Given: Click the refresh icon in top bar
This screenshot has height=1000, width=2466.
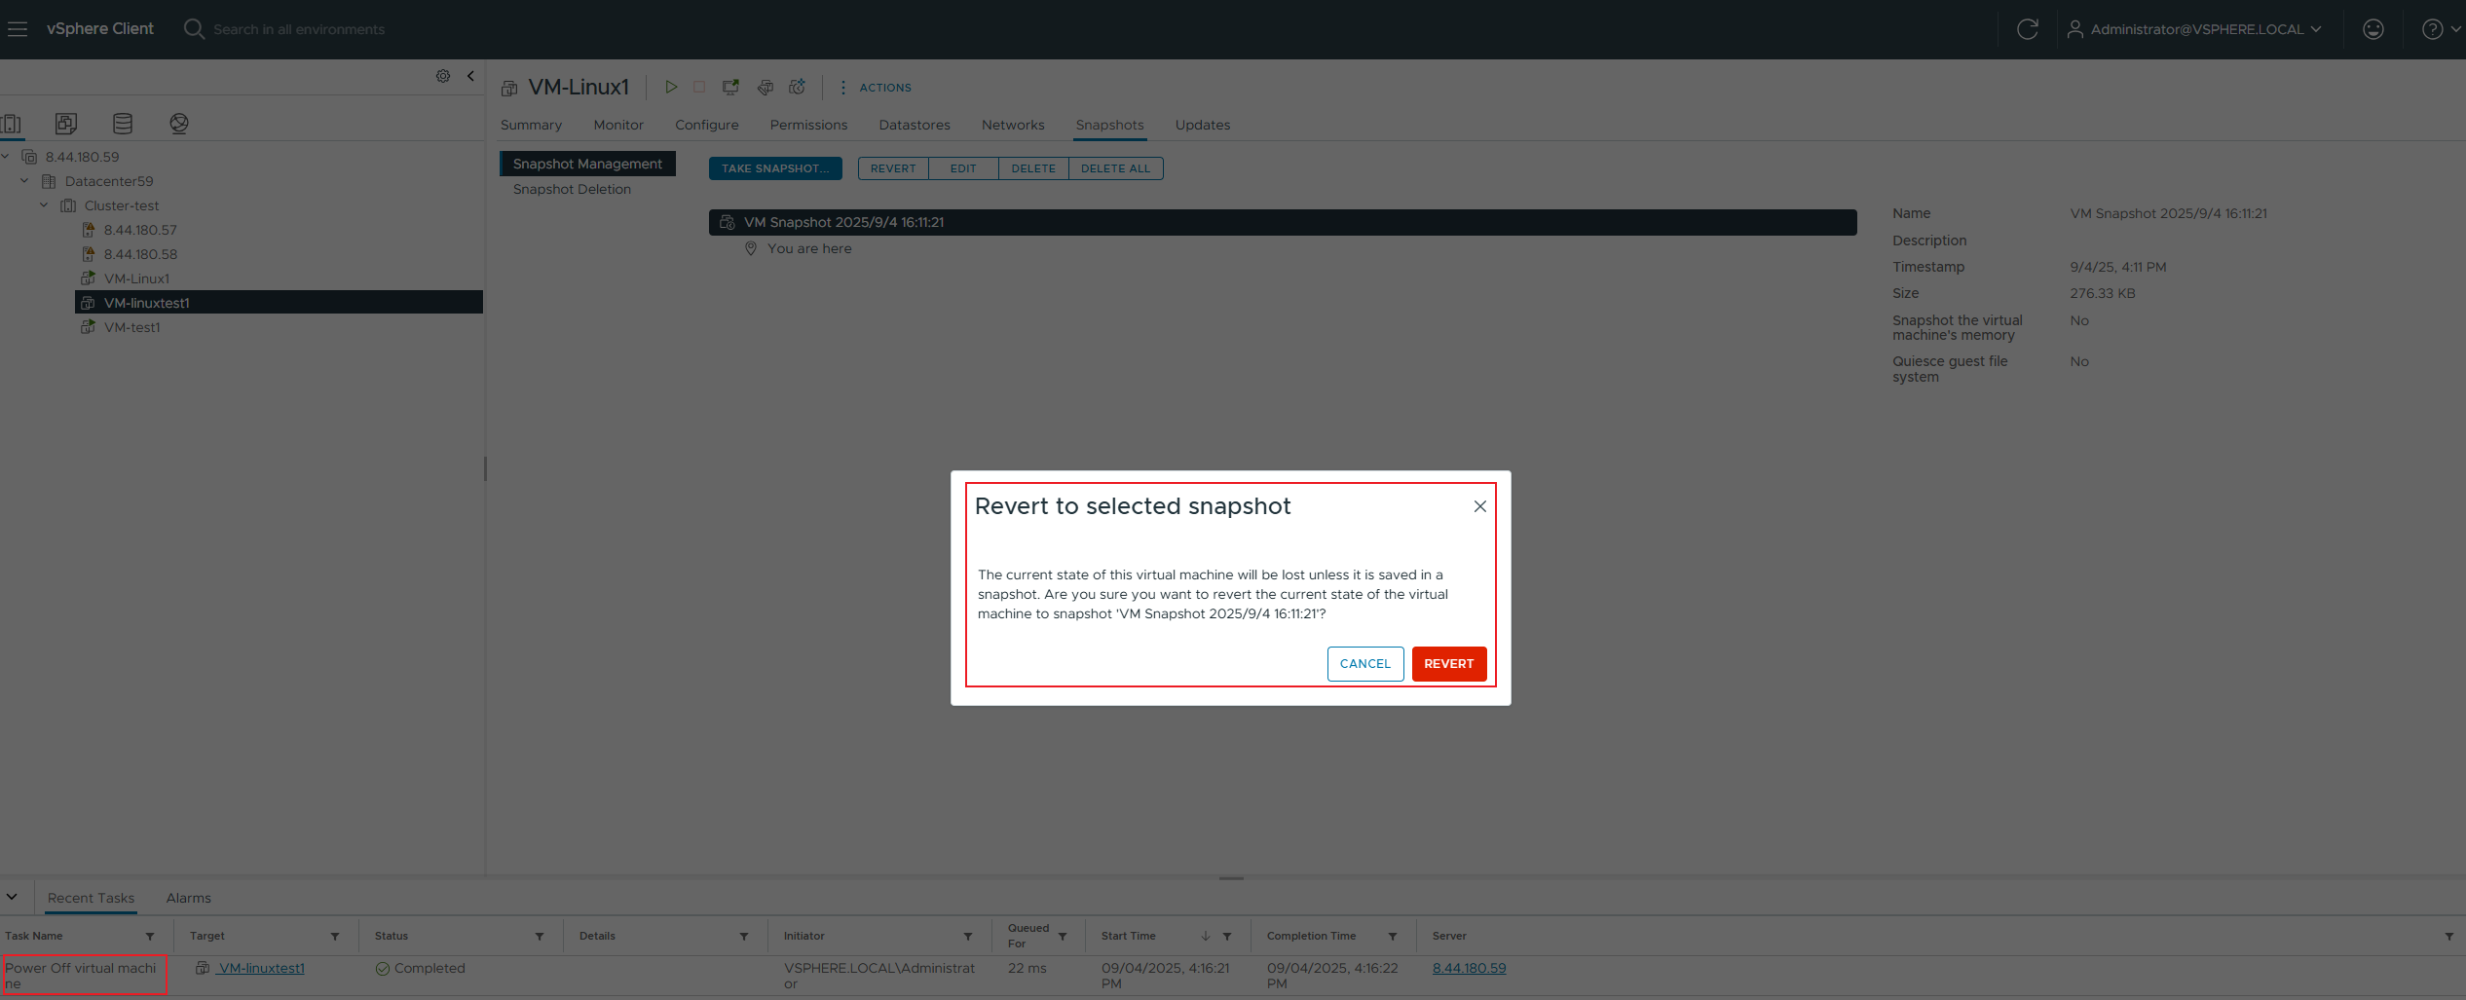Looking at the screenshot, I should pos(2027,29).
